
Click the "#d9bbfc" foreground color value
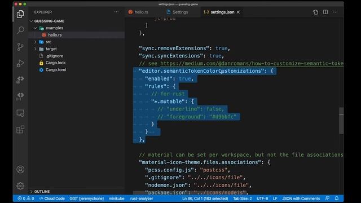223,117
